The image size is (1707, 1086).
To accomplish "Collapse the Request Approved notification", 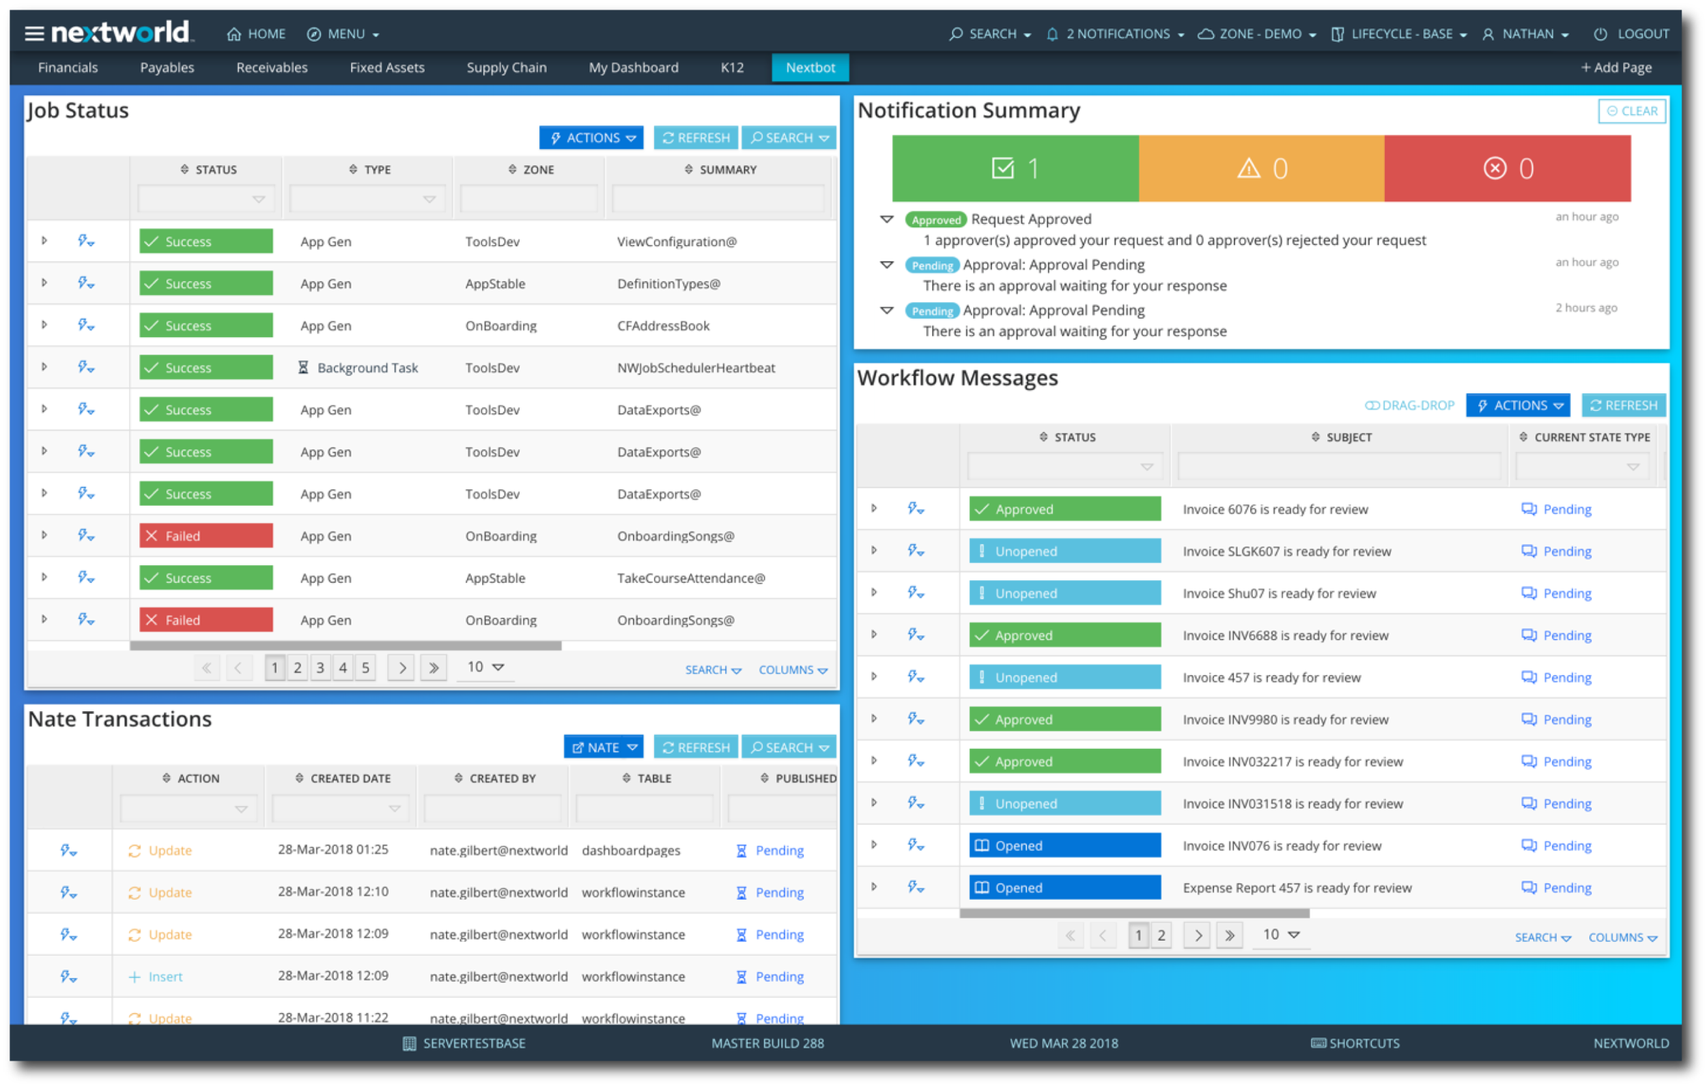I will click(x=886, y=219).
